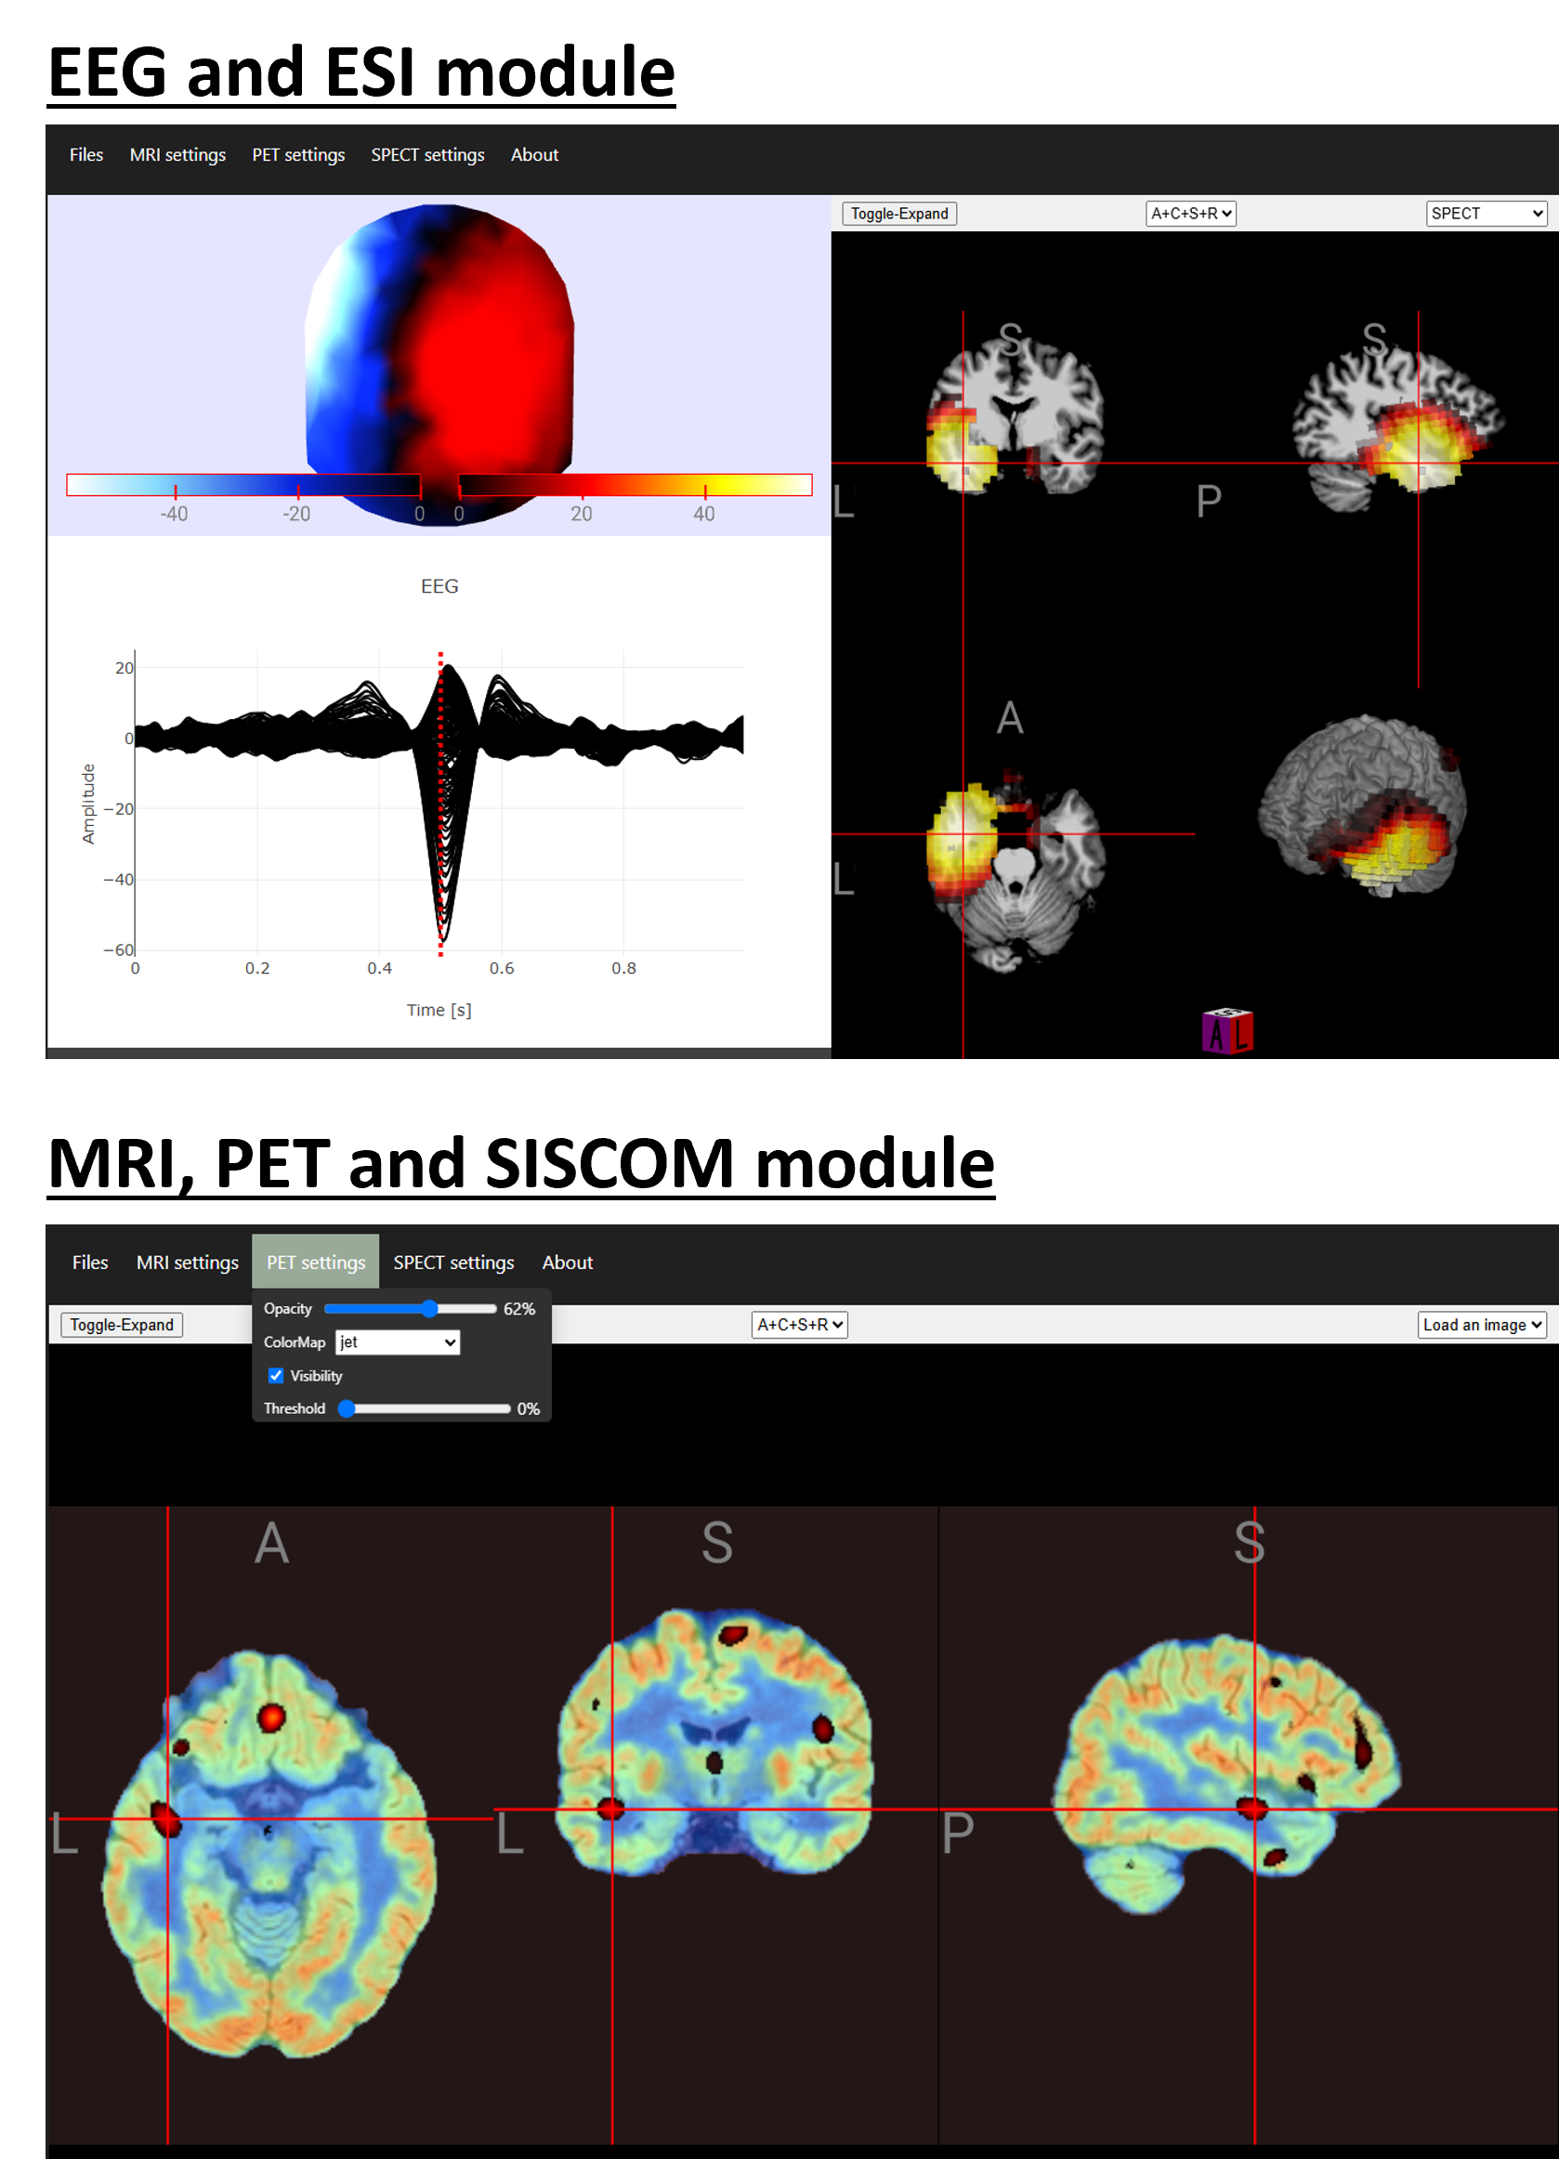The width and height of the screenshot is (1559, 2159).
Task: Click the blue negative colorbar range
Action: pyautogui.click(x=242, y=485)
